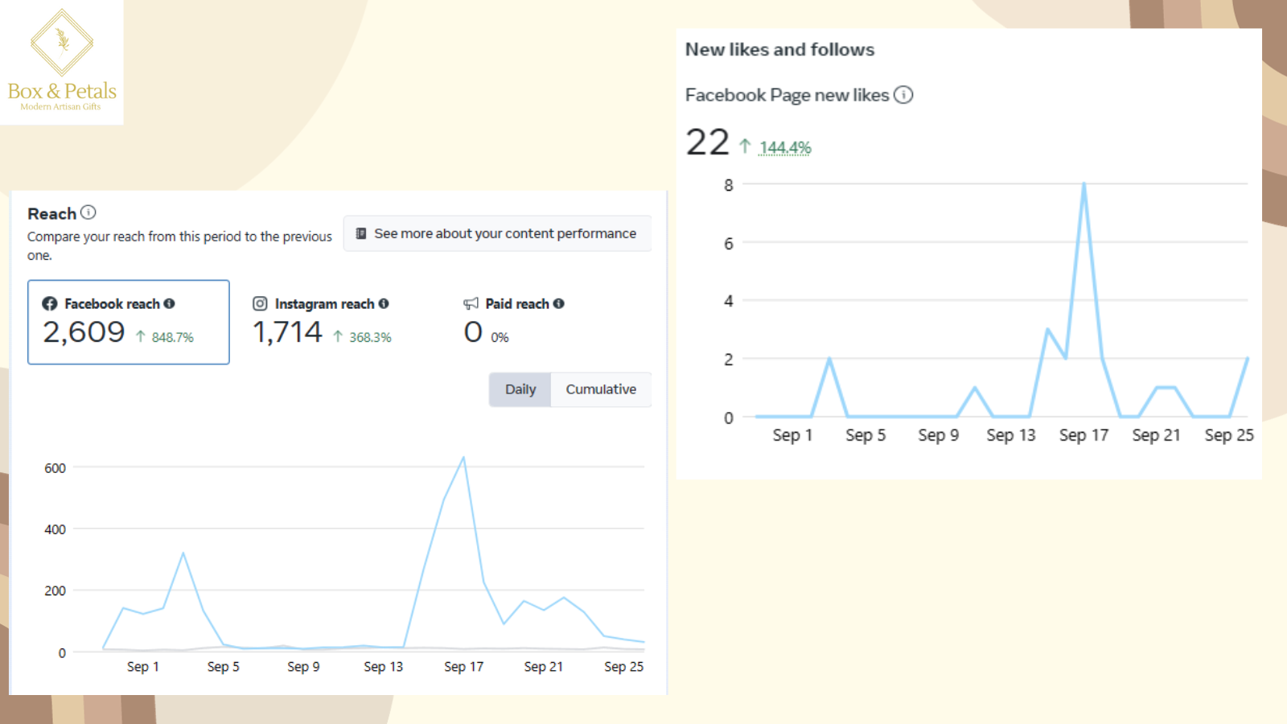
Task: Click the 144.4% likes change link
Action: point(785,148)
